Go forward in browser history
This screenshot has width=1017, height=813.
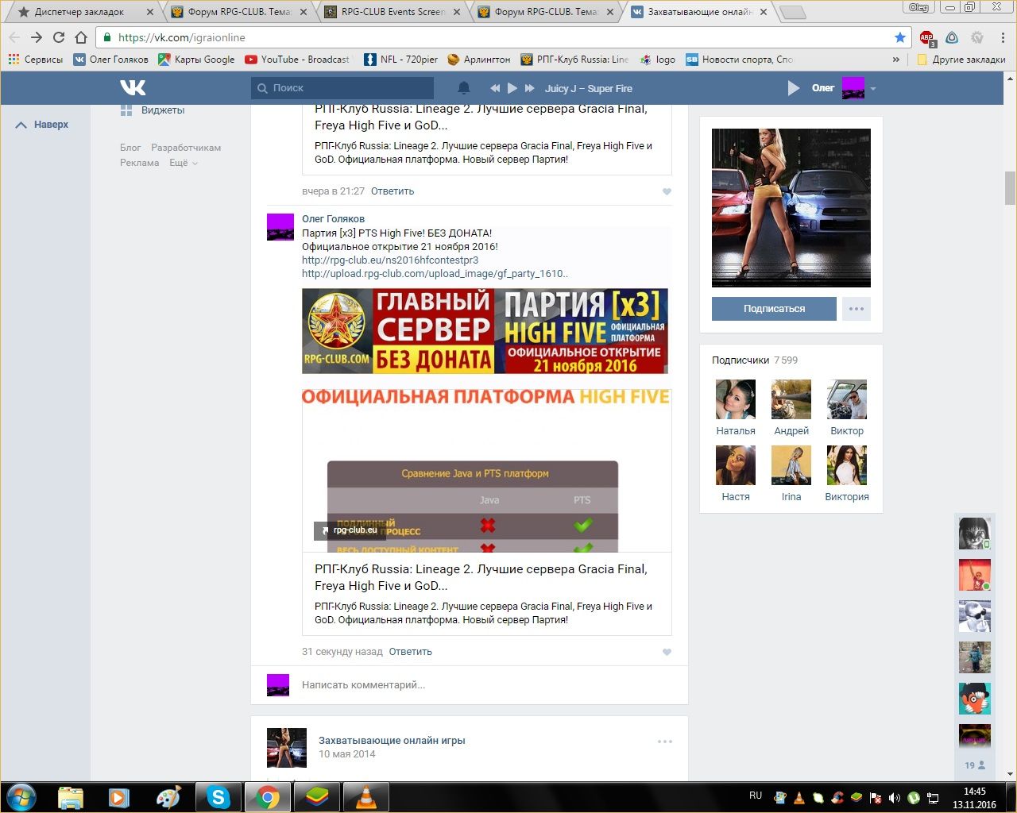[x=37, y=37]
